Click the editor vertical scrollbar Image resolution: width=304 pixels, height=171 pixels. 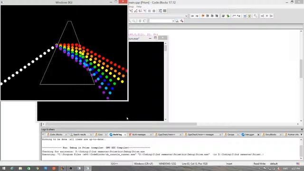[301, 76]
